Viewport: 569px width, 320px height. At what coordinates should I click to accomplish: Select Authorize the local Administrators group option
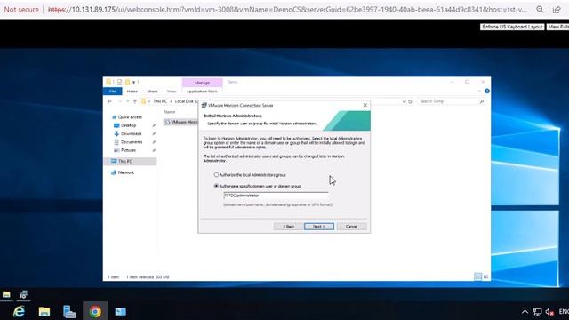[250, 175]
